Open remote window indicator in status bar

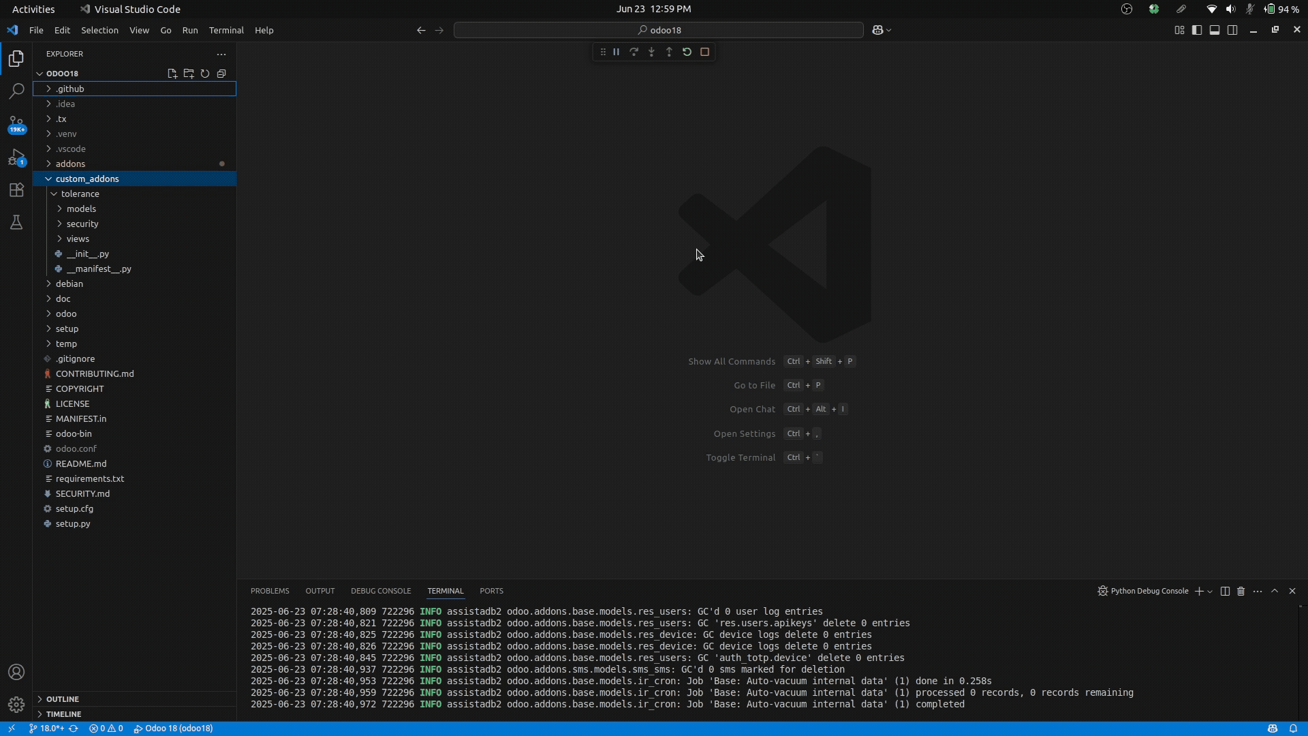(x=12, y=729)
